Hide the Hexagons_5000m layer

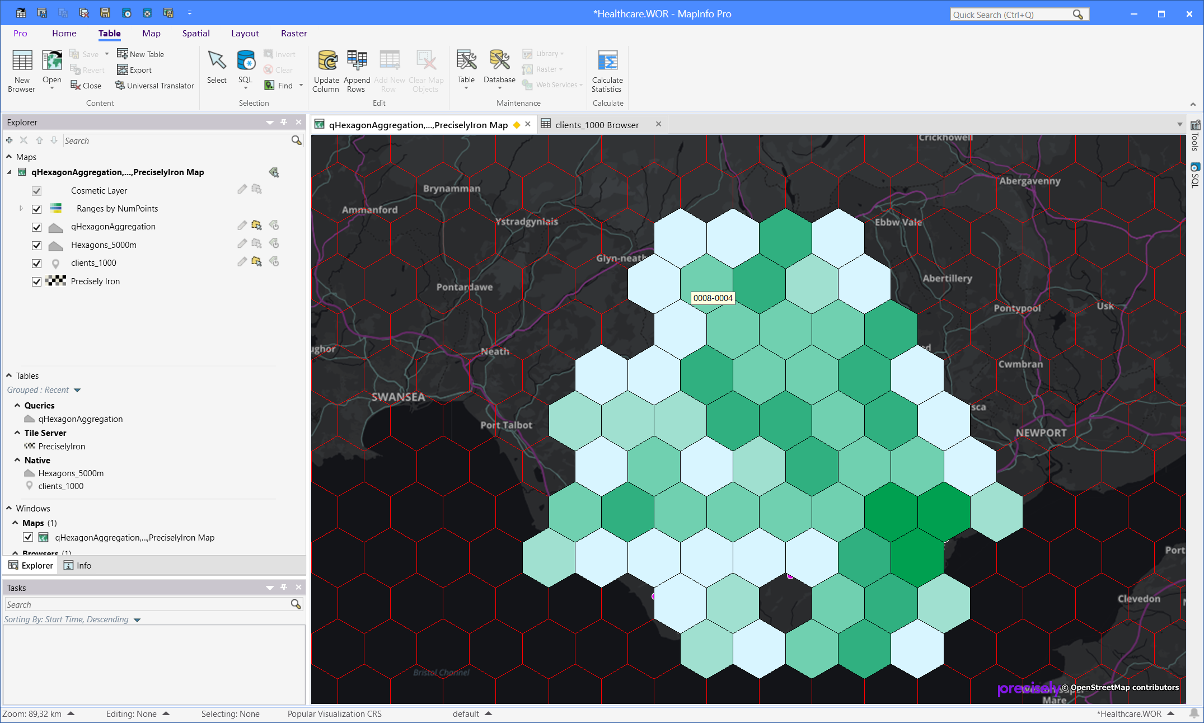click(x=37, y=245)
